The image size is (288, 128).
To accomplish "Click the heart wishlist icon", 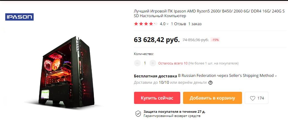I will [253, 98].
